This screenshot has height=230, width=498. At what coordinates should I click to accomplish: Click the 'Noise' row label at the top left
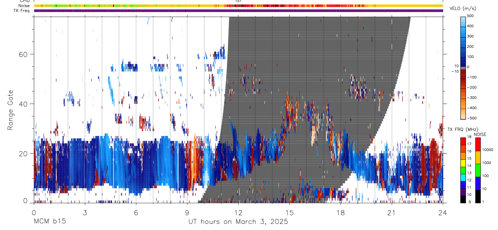[x=24, y=6]
